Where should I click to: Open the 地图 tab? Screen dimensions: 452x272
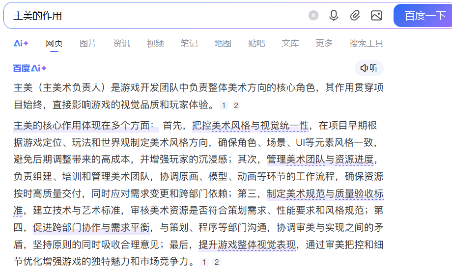(223, 43)
